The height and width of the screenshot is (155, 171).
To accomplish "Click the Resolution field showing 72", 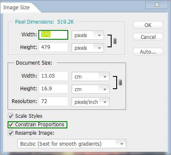I will [x=53, y=101].
